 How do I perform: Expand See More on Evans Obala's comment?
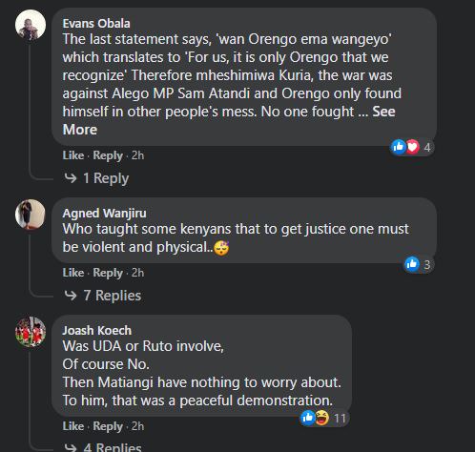click(x=229, y=120)
